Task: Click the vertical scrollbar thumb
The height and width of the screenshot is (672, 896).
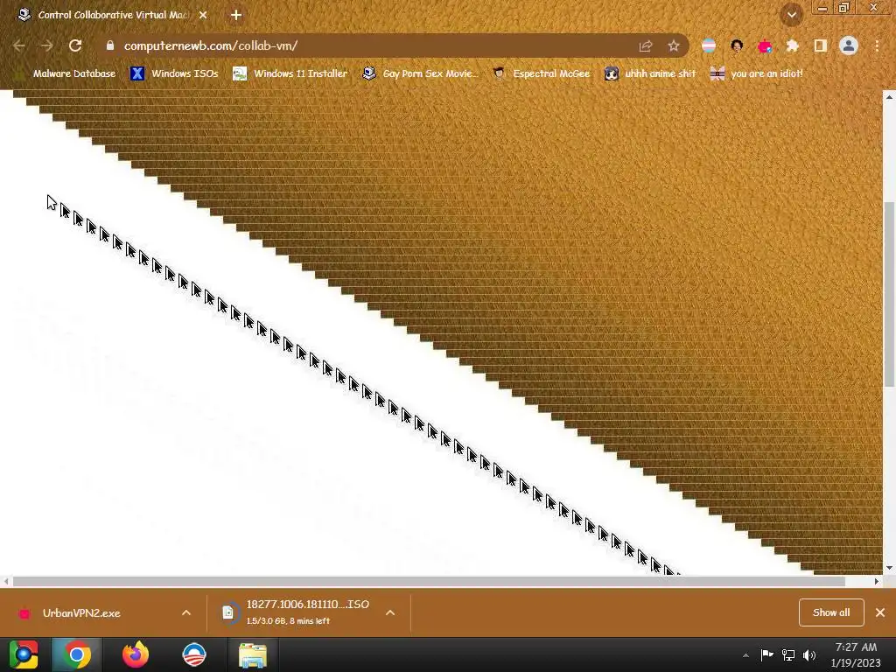Action: pos(889,294)
